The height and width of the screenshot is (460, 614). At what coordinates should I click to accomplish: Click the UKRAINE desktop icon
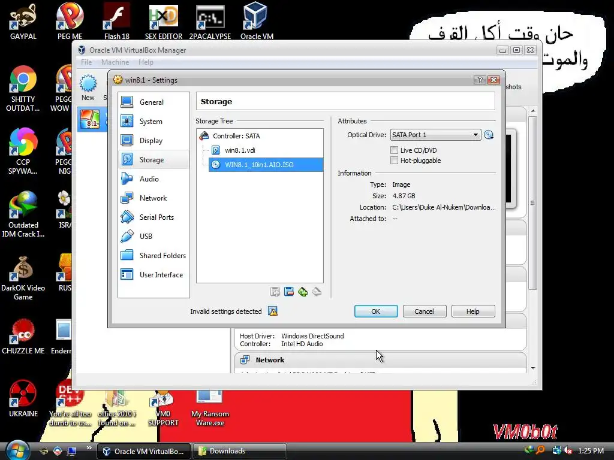click(x=23, y=399)
